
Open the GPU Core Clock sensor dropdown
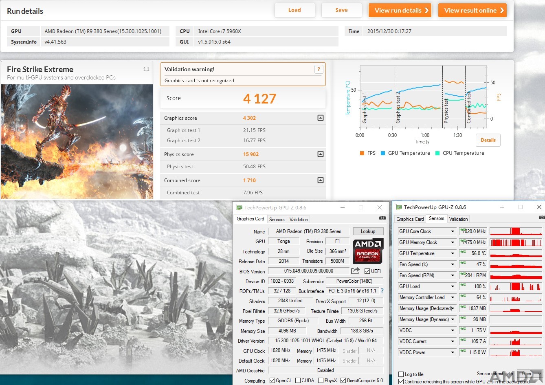pyautogui.click(x=453, y=231)
